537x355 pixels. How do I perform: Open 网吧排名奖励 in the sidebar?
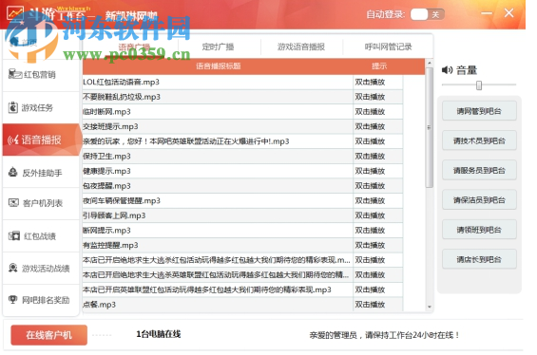click(x=41, y=300)
